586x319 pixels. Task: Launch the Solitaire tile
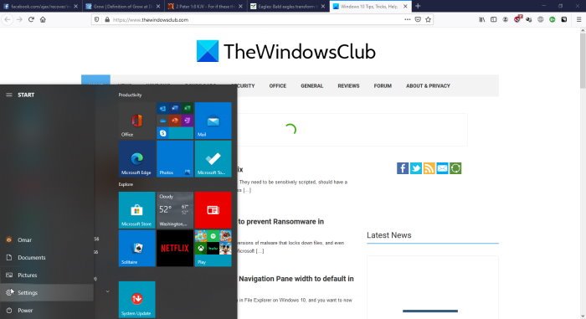tap(136, 248)
